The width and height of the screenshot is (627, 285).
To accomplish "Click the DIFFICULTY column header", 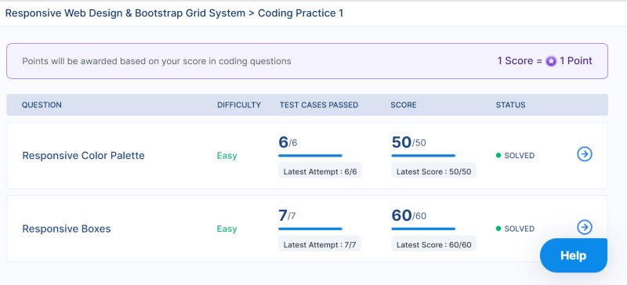I will [239, 105].
